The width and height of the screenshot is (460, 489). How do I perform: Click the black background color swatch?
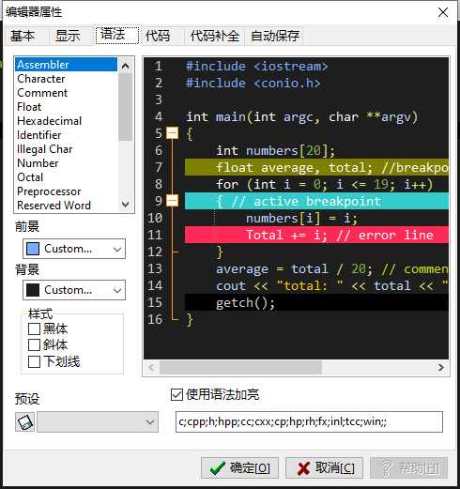pyautogui.click(x=33, y=290)
